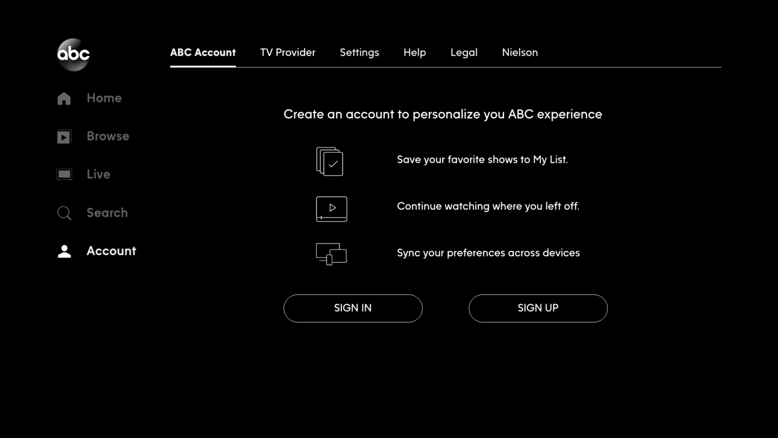Viewport: 778px width, 438px height.
Task: Click 'Sync your preferences across devices'
Action: point(489,253)
